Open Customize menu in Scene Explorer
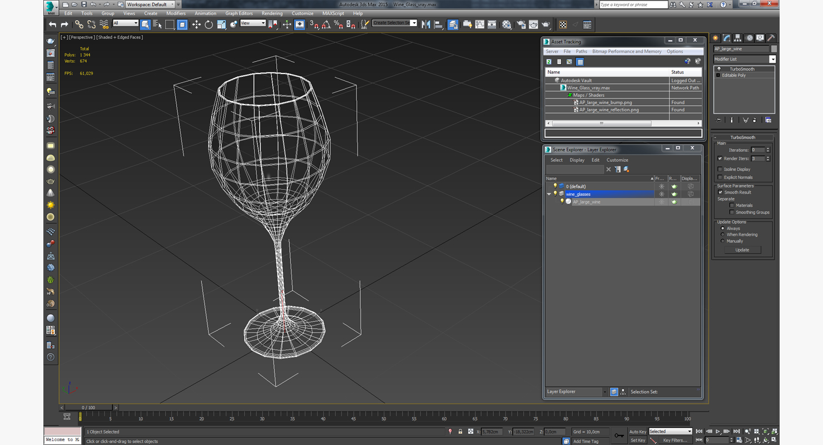Viewport: 823px width, 445px height. click(x=617, y=160)
